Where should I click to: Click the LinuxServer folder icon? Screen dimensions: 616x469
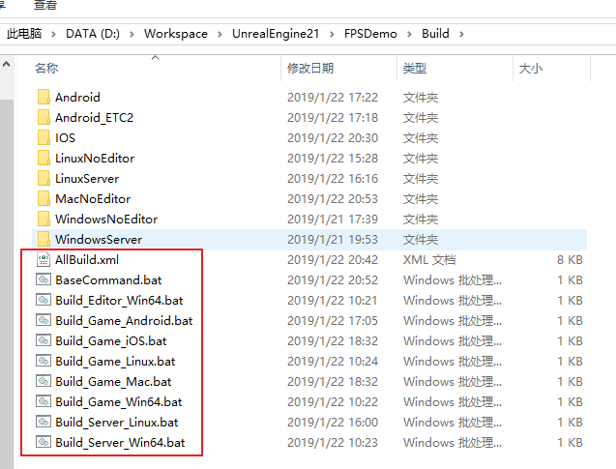pos(44,178)
